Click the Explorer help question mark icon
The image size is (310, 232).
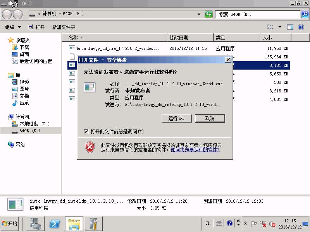(301, 27)
